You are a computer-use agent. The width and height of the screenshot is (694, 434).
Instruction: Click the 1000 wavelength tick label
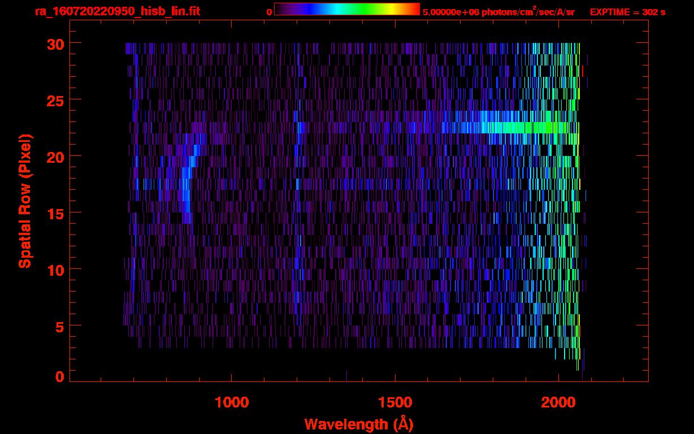coord(232,402)
